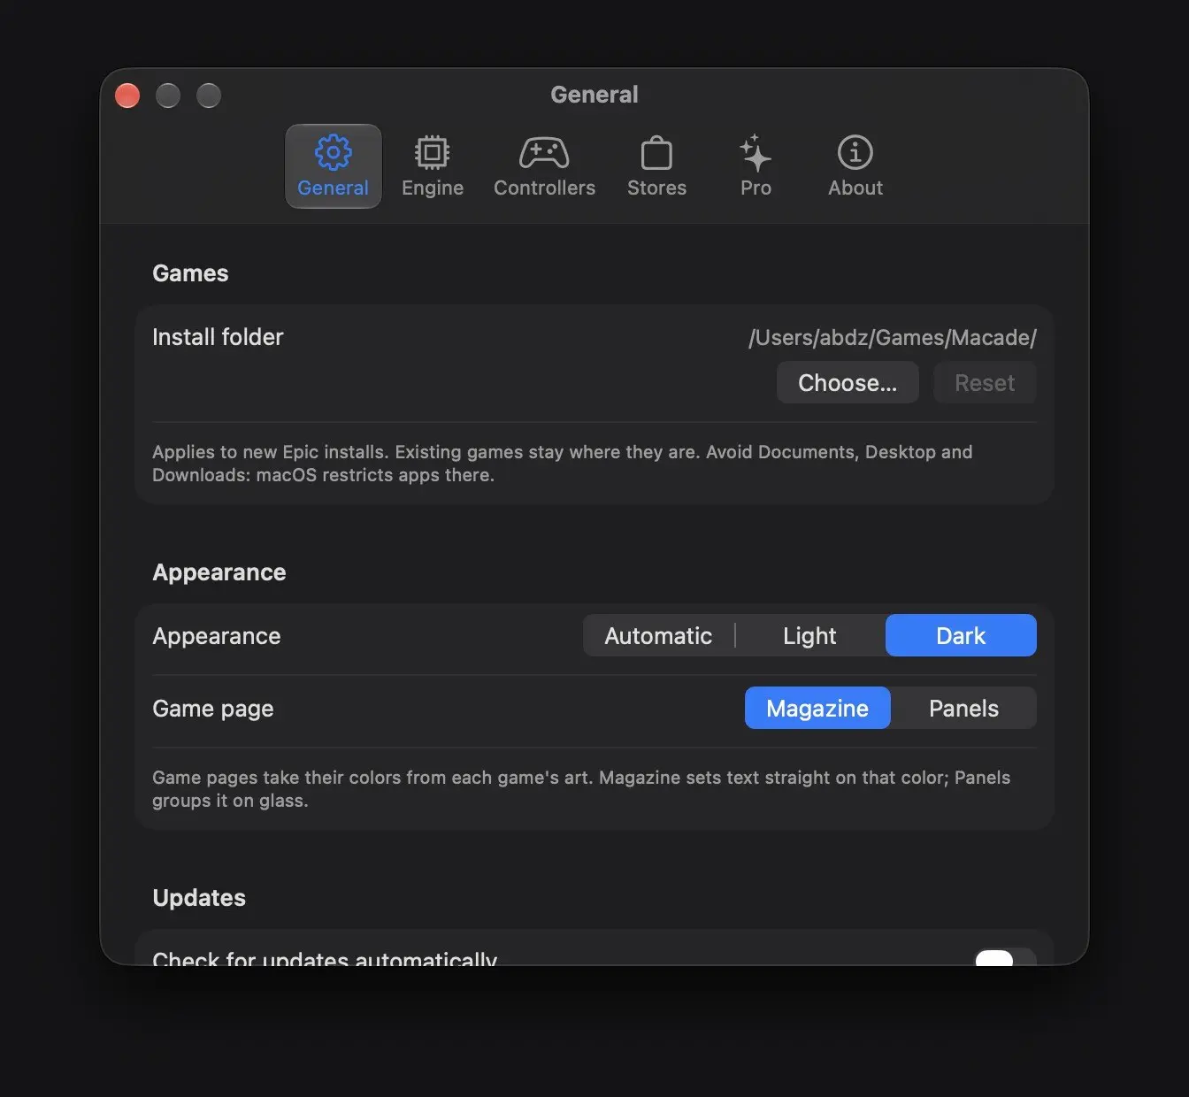Switch to the Controllers gamepad tab
Image resolution: width=1189 pixels, height=1097 pixels.
[544, 166]
